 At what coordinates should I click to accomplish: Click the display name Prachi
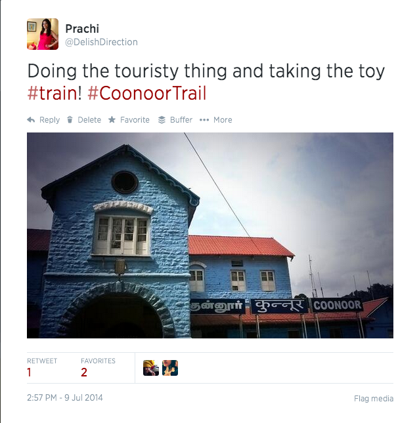click(x=81, y=28)
